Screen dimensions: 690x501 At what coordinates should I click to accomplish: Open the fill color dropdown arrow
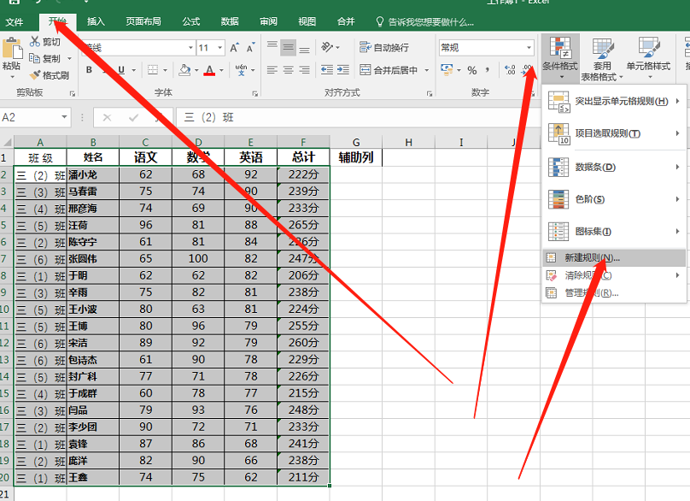tap(196, 70)
